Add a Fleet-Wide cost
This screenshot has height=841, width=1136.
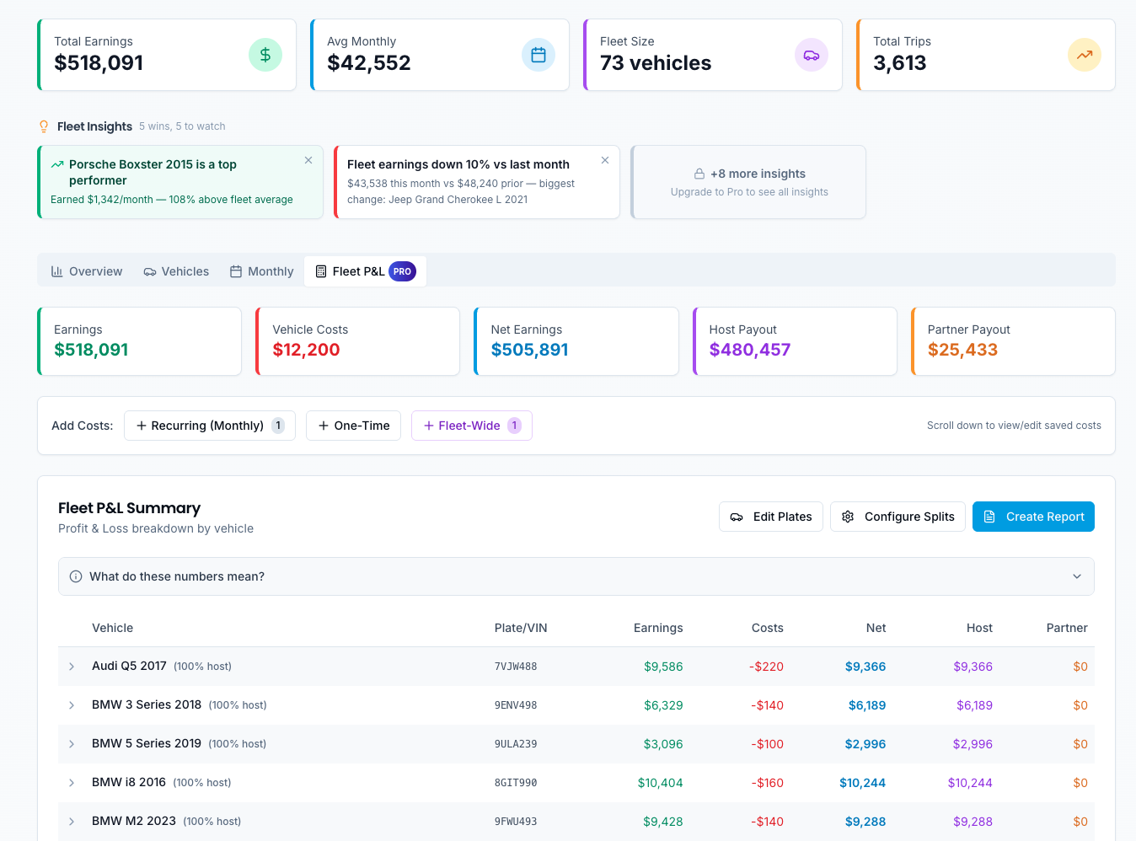click(472, 426)
